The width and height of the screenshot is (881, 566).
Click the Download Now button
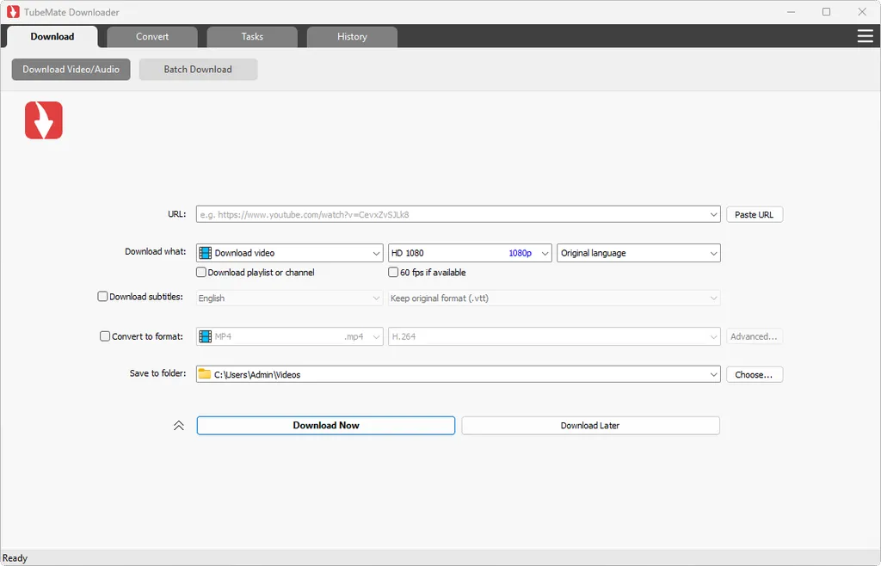326,426
